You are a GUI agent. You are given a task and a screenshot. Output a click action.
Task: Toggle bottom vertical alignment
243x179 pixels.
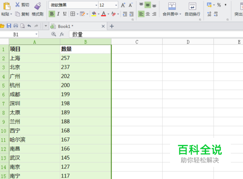(x=154, y=6)
